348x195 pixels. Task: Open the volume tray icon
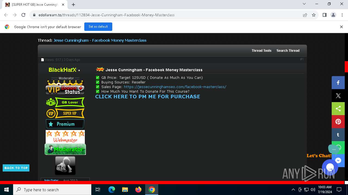(x=313, y=190)
